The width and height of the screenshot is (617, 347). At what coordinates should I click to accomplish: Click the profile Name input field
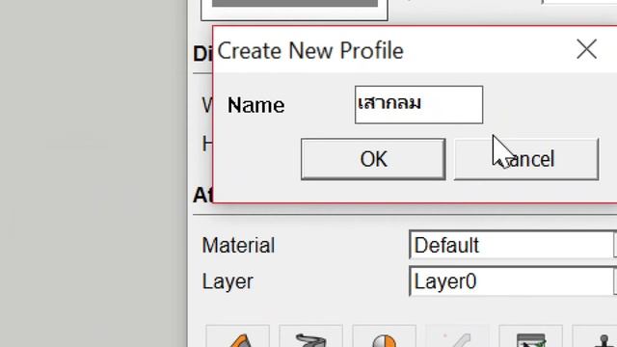(418, 105)
